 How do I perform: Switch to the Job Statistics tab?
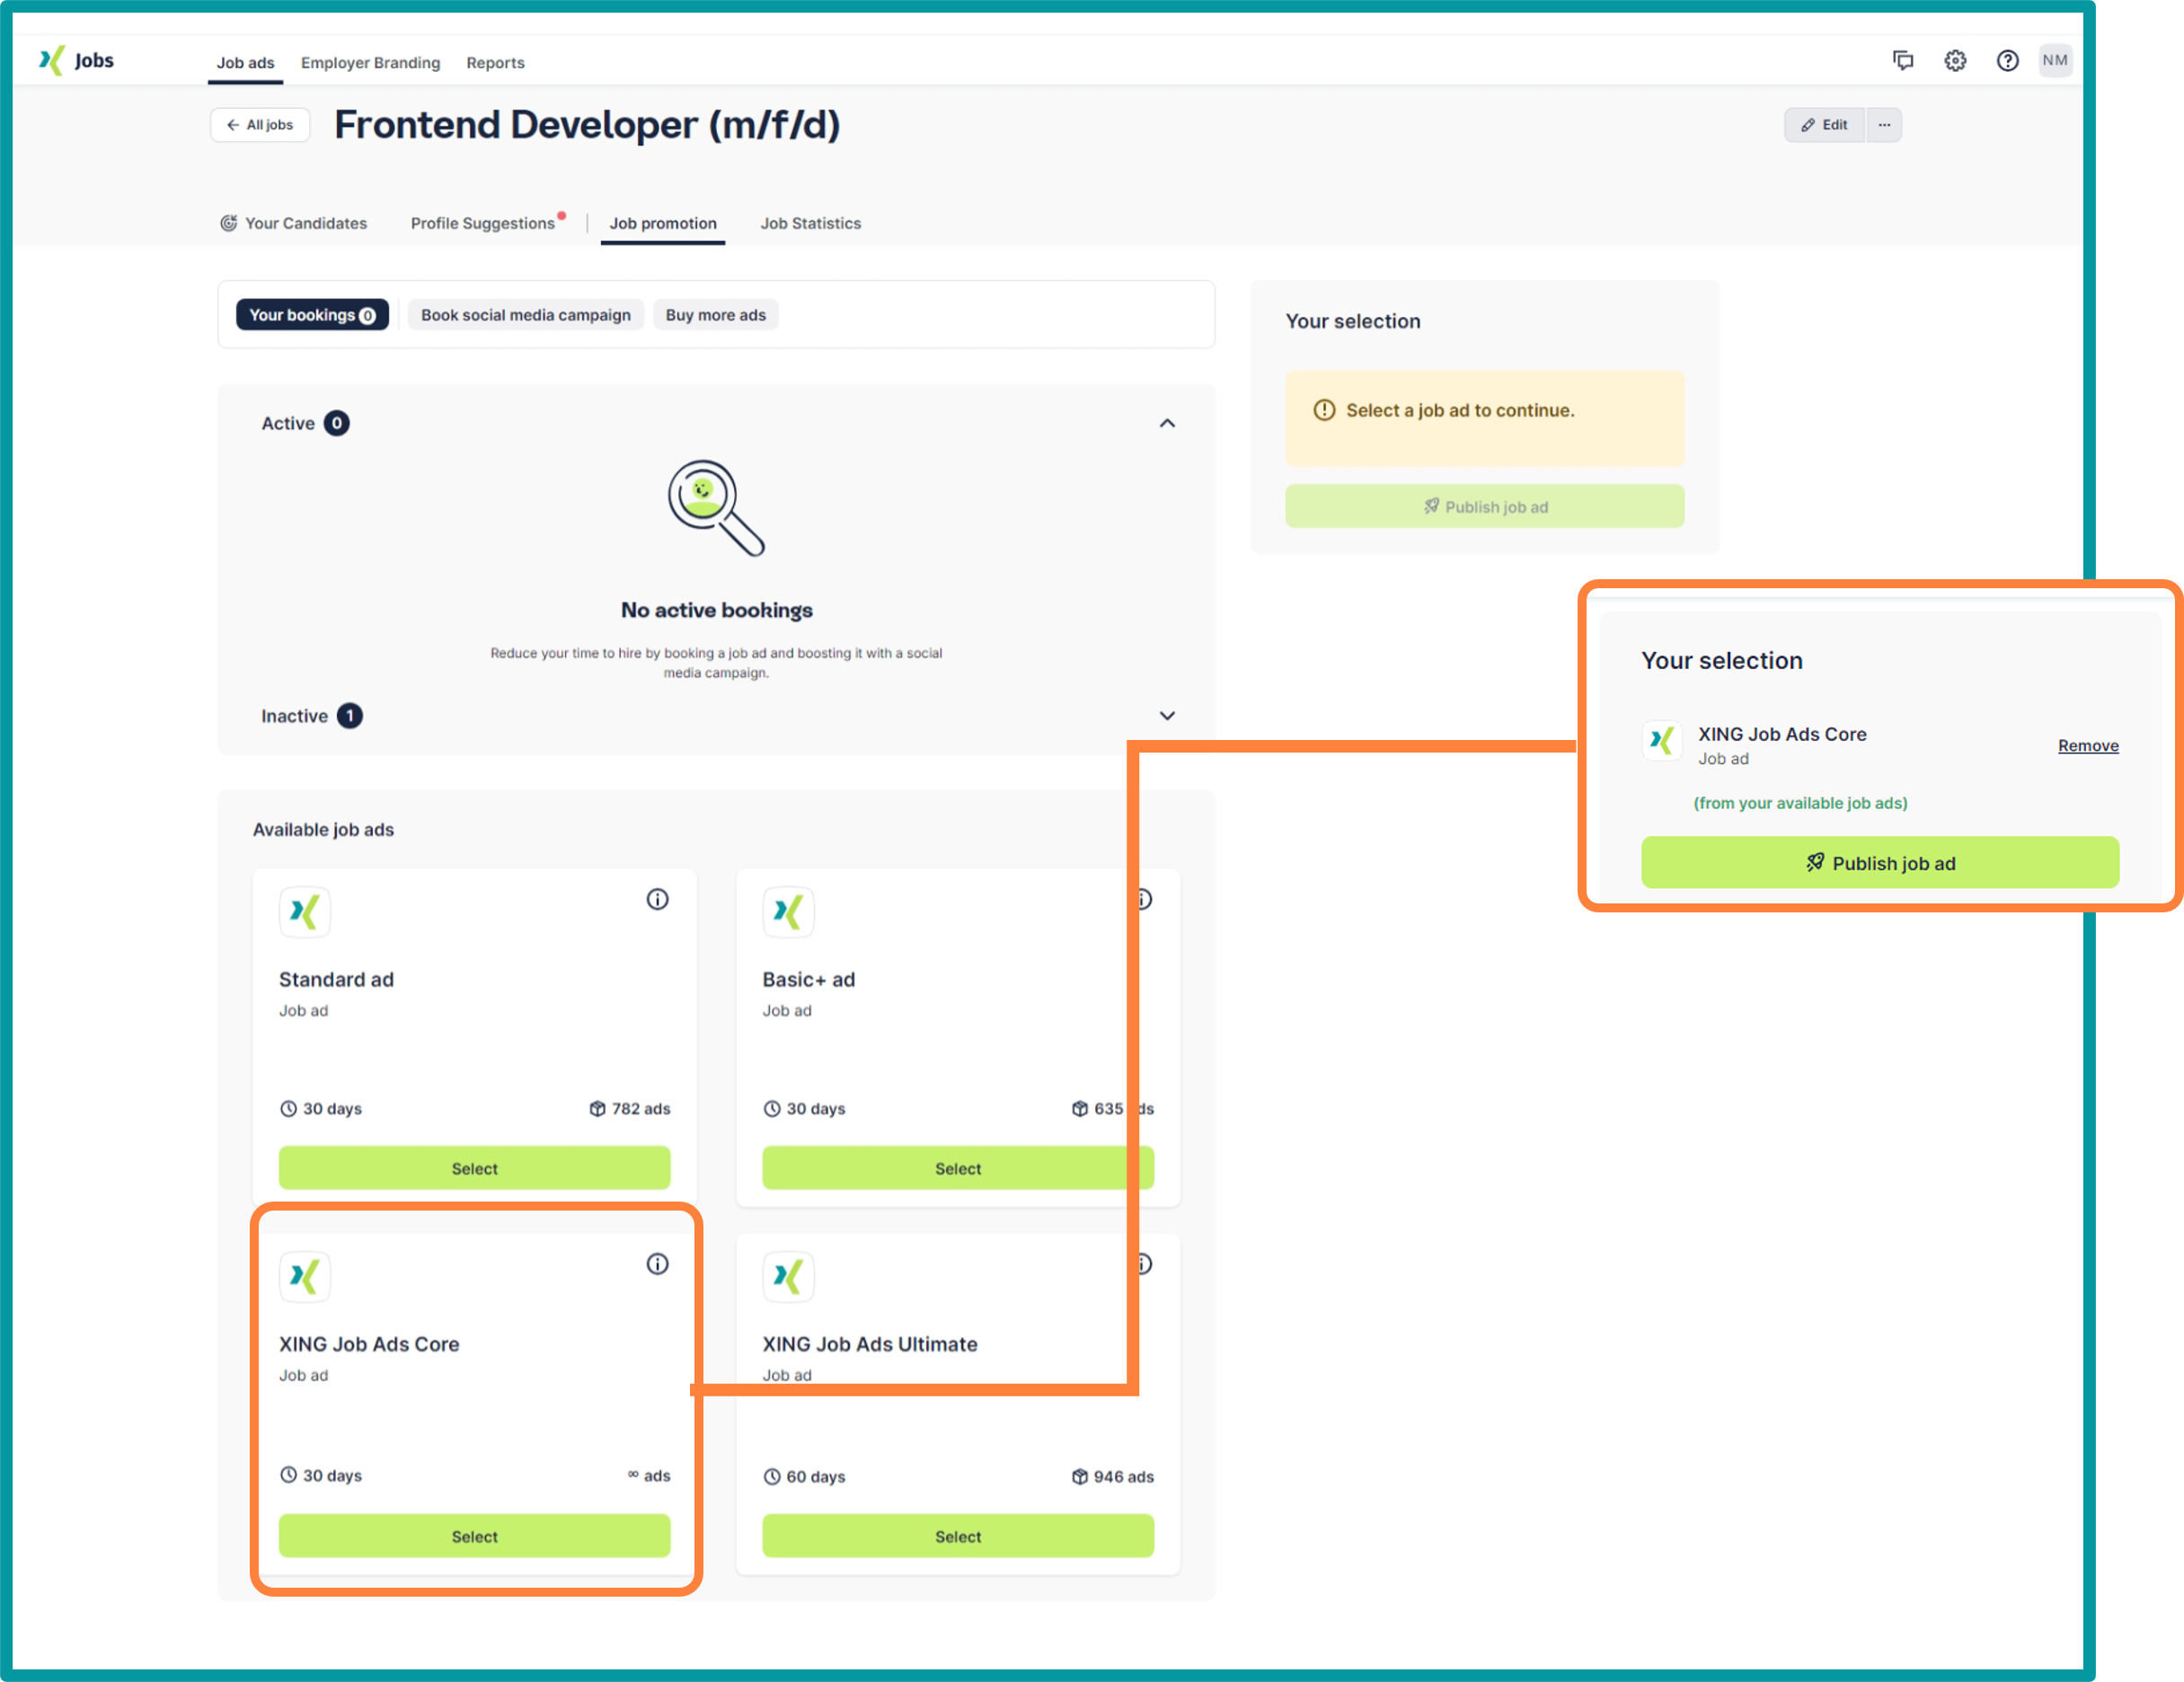(810, 224)
